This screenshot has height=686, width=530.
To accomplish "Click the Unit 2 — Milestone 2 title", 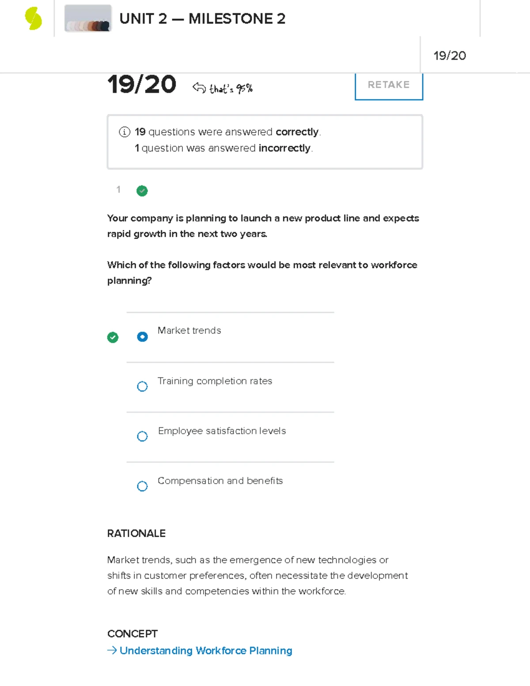I will 202,19.
